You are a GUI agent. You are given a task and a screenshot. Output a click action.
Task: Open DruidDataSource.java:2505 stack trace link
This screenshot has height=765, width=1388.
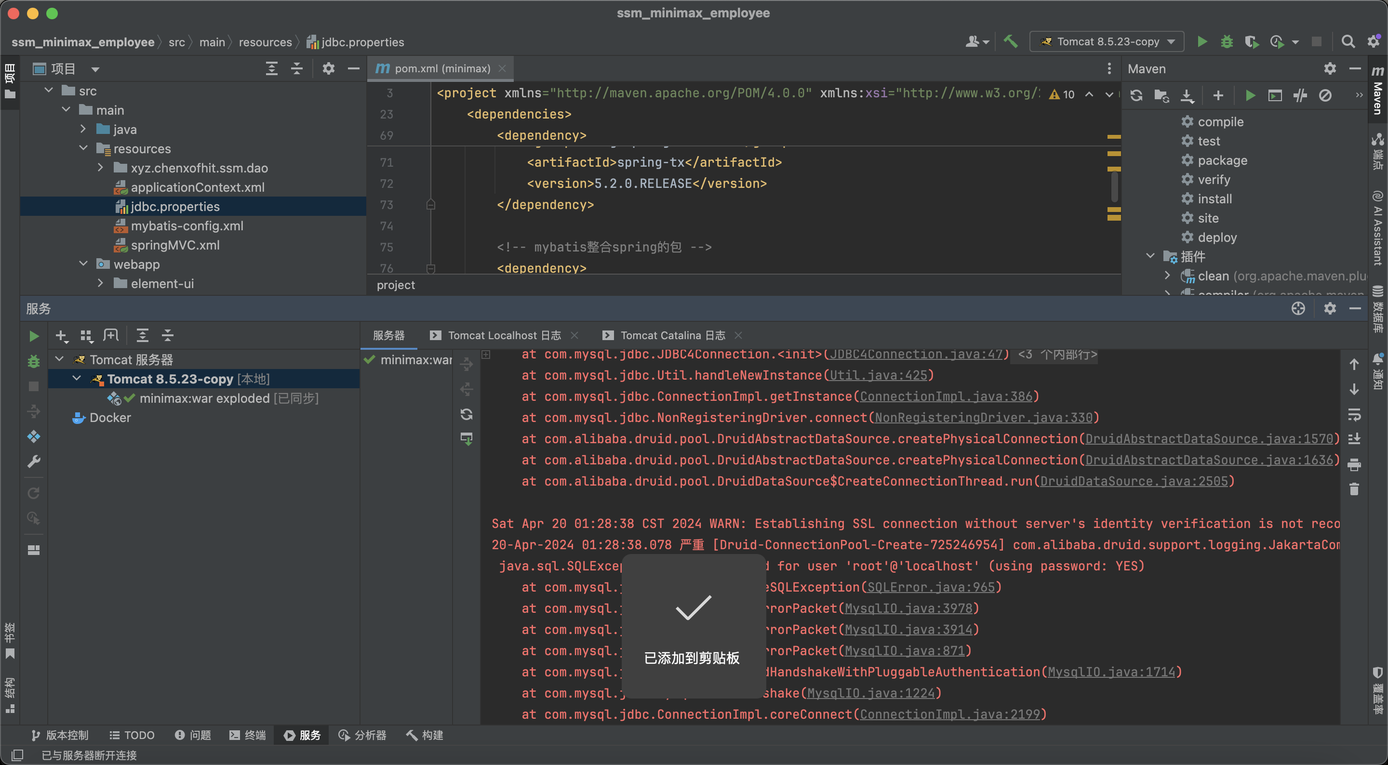[1133, 481]
